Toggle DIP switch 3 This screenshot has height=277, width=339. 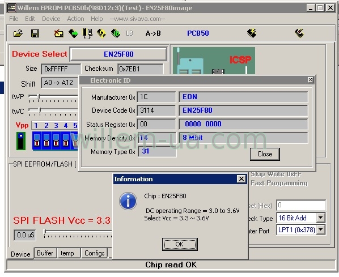click(x=56, y=140)
